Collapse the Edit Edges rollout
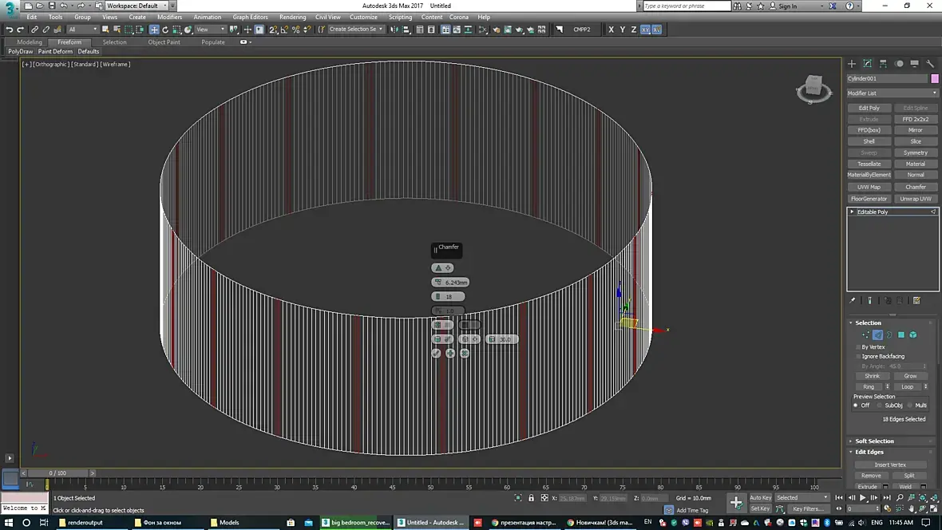This screenshot has height=530, width=942. 869,452
